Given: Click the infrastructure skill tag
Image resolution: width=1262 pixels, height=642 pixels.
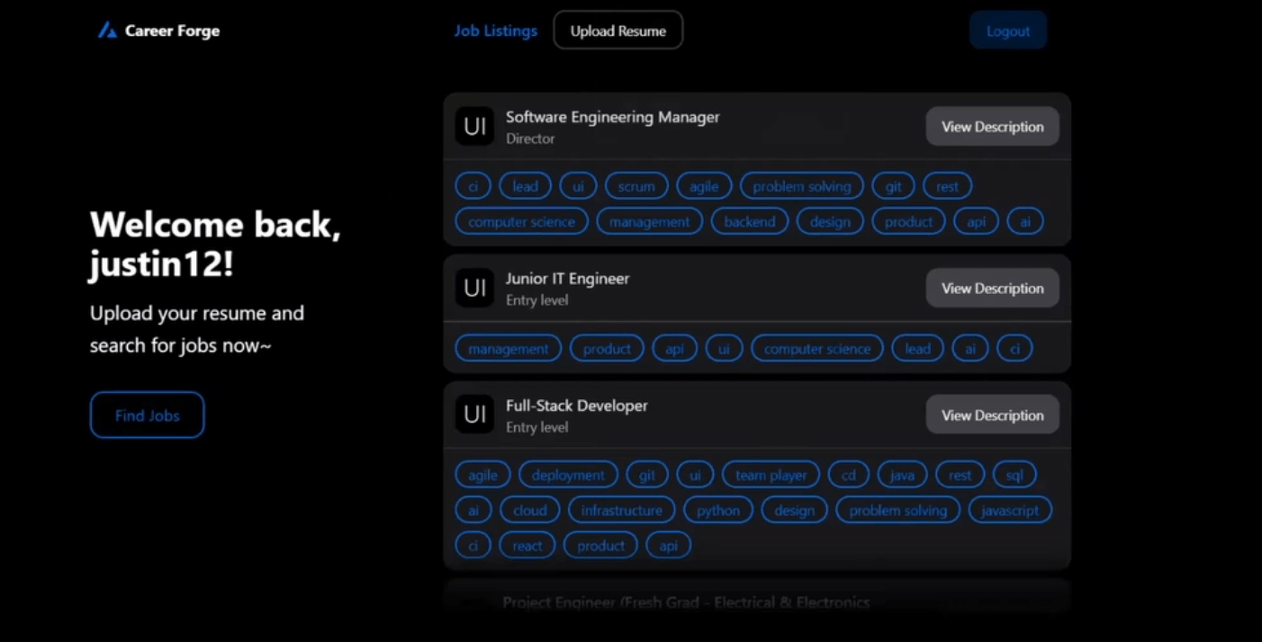Looking at the screenshot, I should click(621, 510).
